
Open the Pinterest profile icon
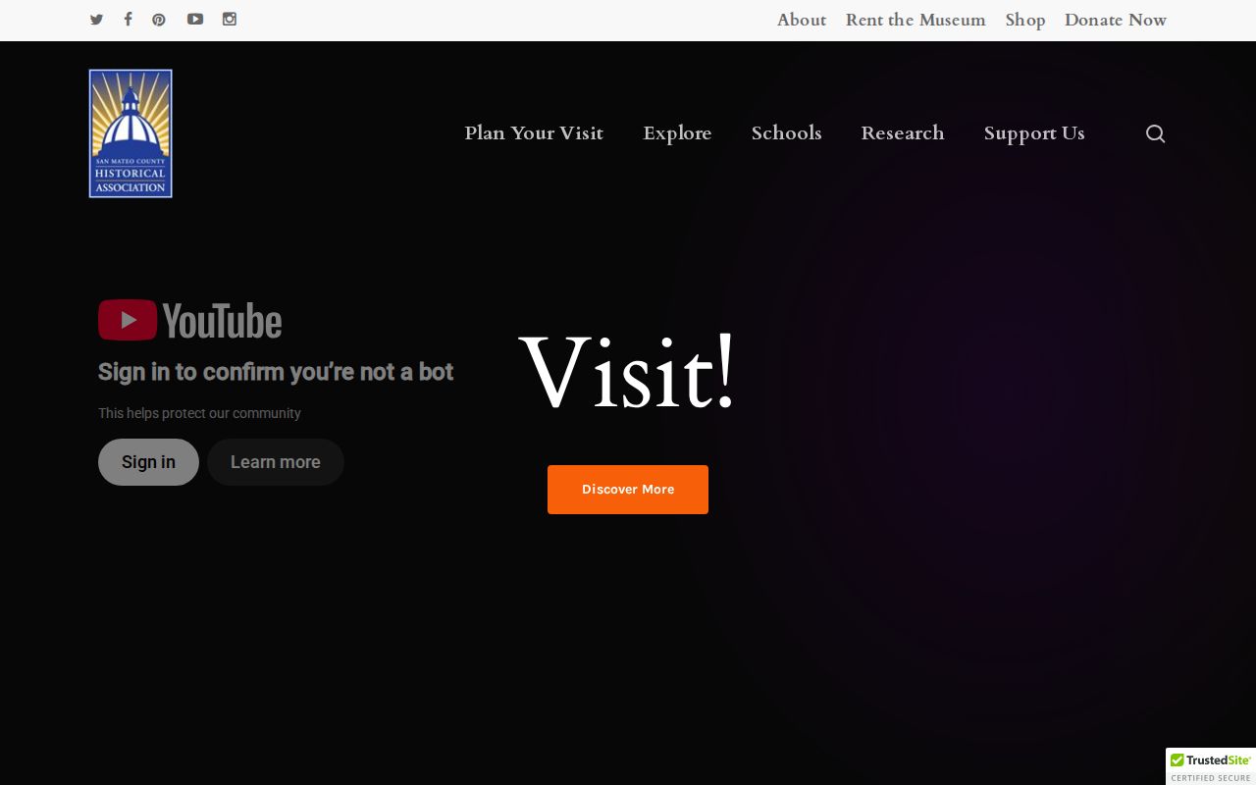159,20
